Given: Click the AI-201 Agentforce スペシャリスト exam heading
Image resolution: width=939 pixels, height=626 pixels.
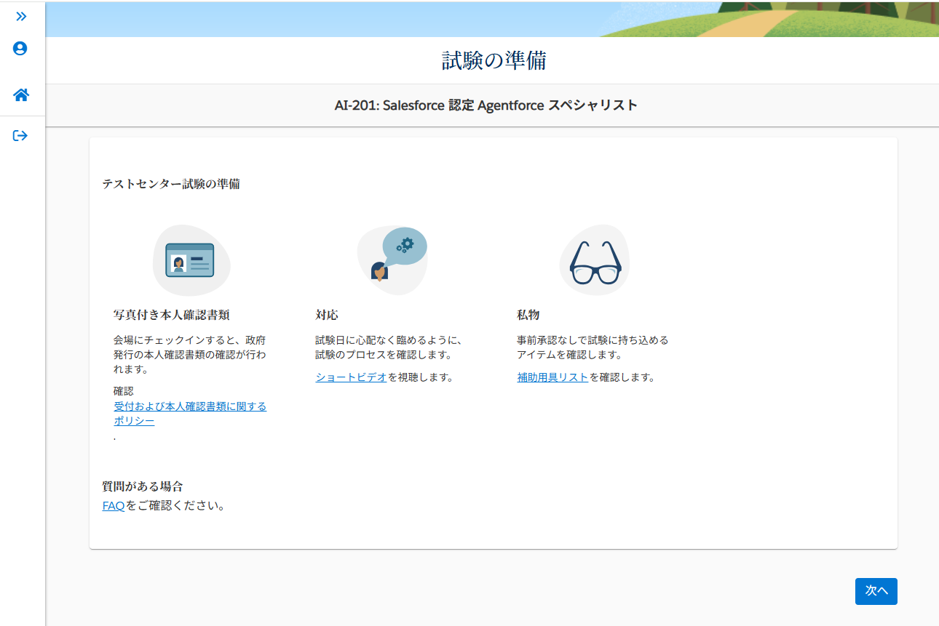Looking at the screenshot, I should 486,105.
